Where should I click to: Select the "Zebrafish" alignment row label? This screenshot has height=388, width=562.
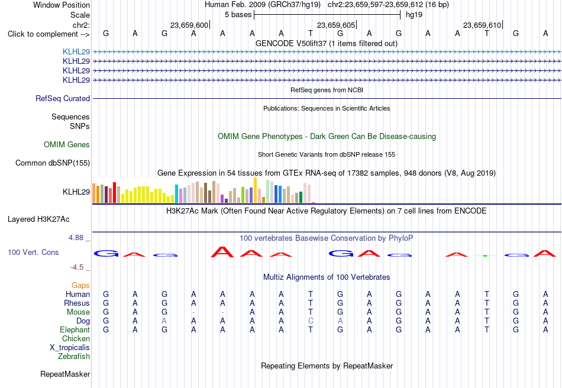pos(74,357)
